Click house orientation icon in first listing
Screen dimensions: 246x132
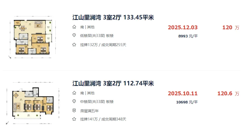click(74, 27)
